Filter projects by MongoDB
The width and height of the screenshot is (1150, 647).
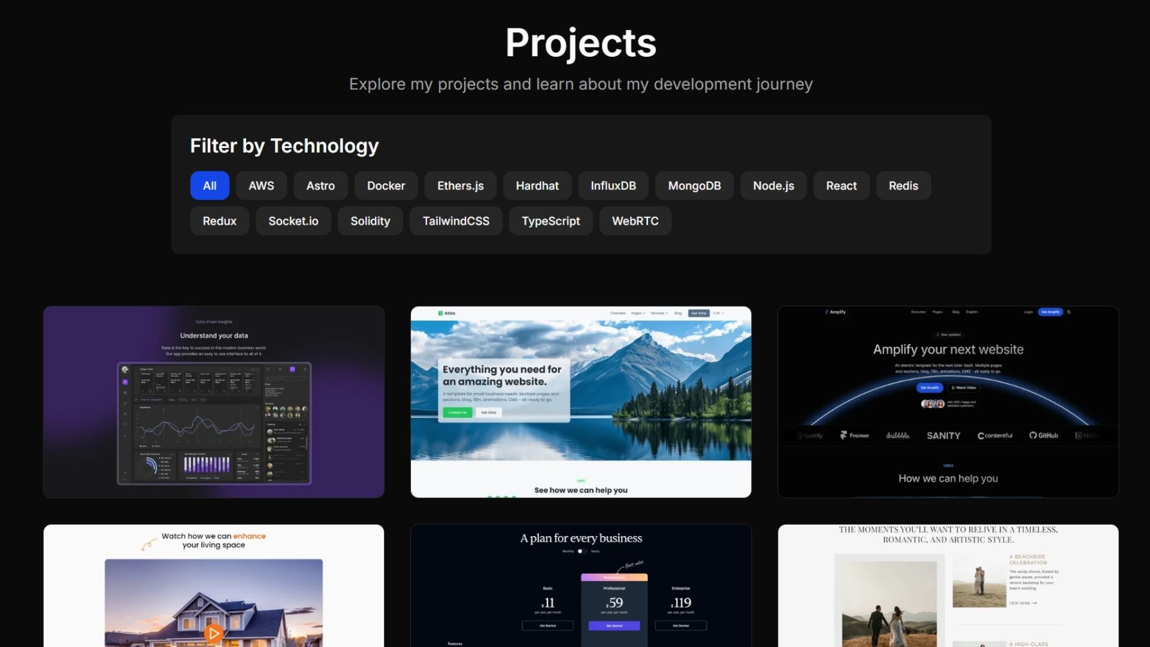coord(694,186)
